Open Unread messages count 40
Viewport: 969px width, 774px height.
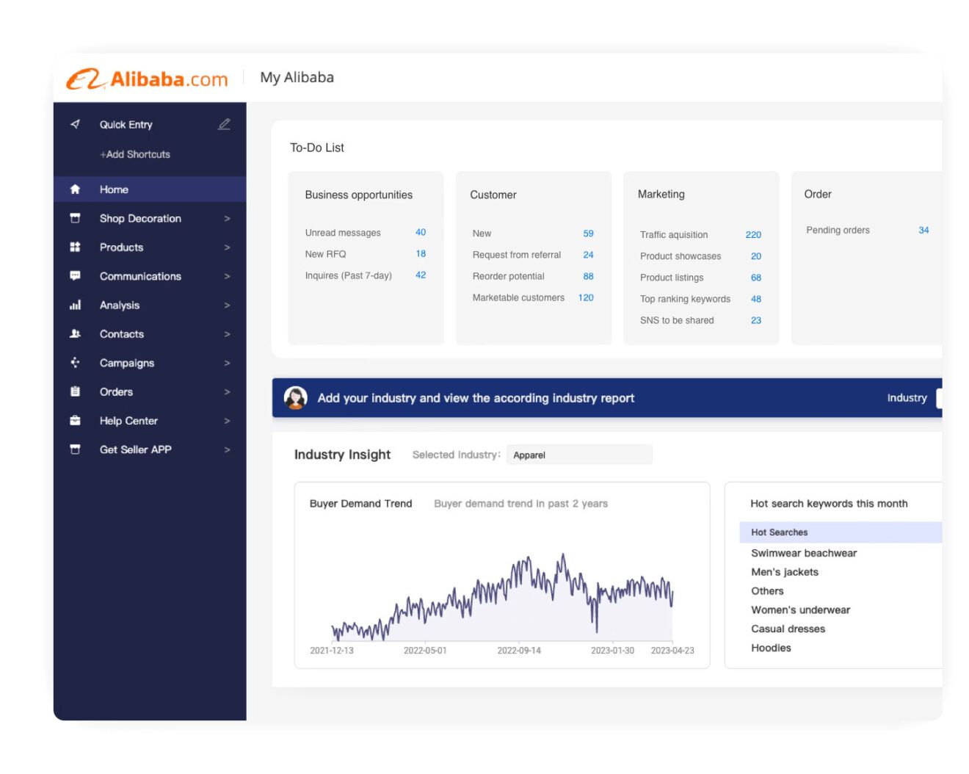click(421, 232)
